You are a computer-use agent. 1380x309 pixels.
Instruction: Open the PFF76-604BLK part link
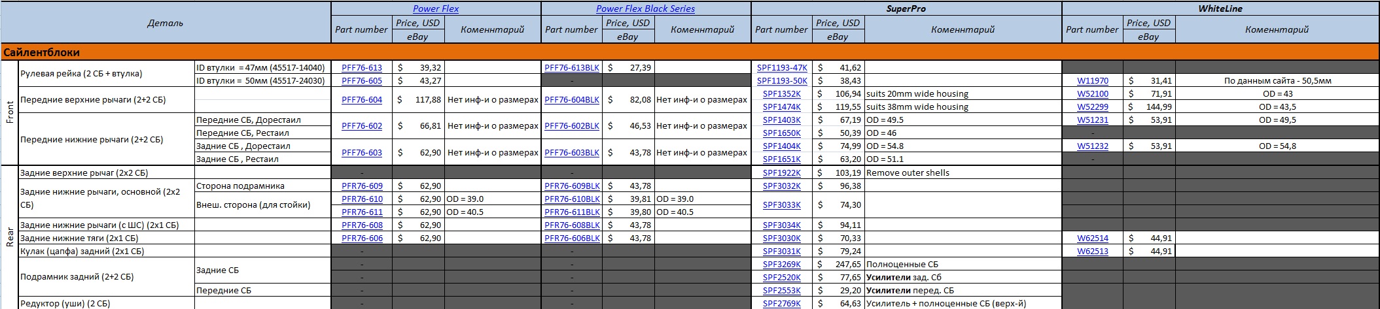pos(571,100)
